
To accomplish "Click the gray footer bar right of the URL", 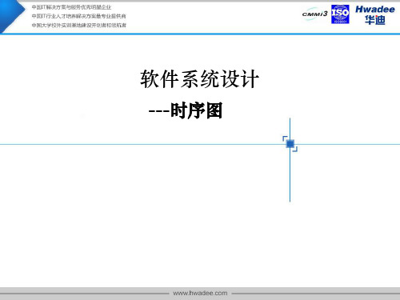I will pos(316,294).
